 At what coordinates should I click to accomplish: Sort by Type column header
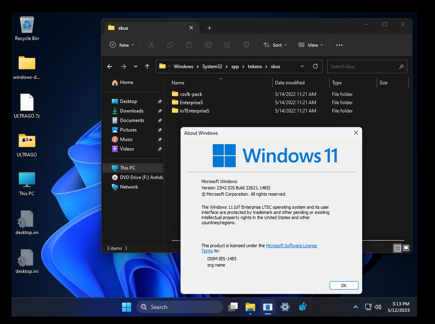coord(353,83)
